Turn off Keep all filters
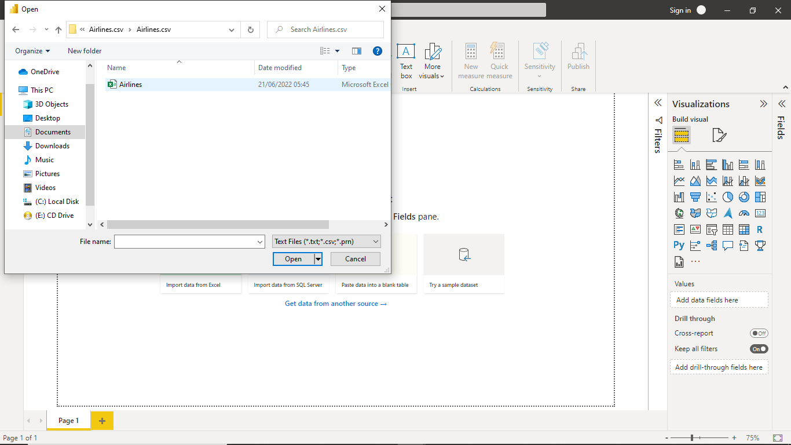Image resolution: width=791 pixels, height=445 pixels. point(759,348)
